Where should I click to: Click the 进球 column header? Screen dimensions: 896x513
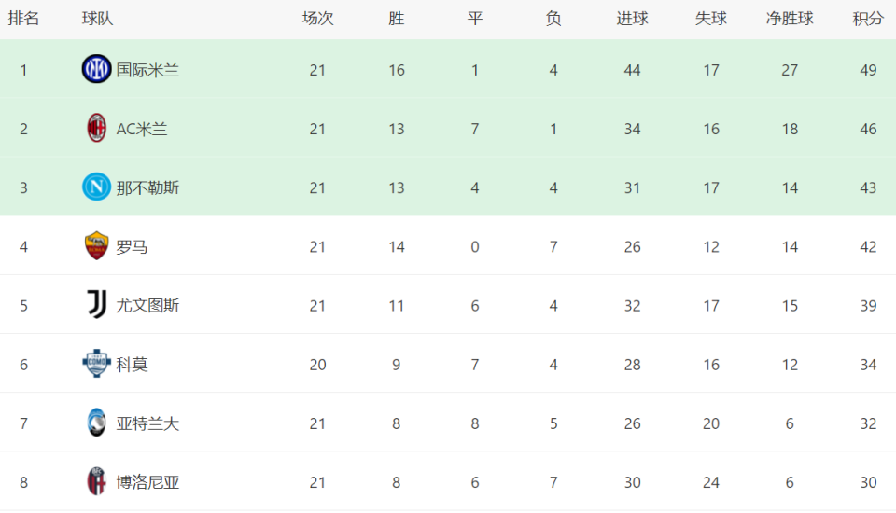click(632, 19)
